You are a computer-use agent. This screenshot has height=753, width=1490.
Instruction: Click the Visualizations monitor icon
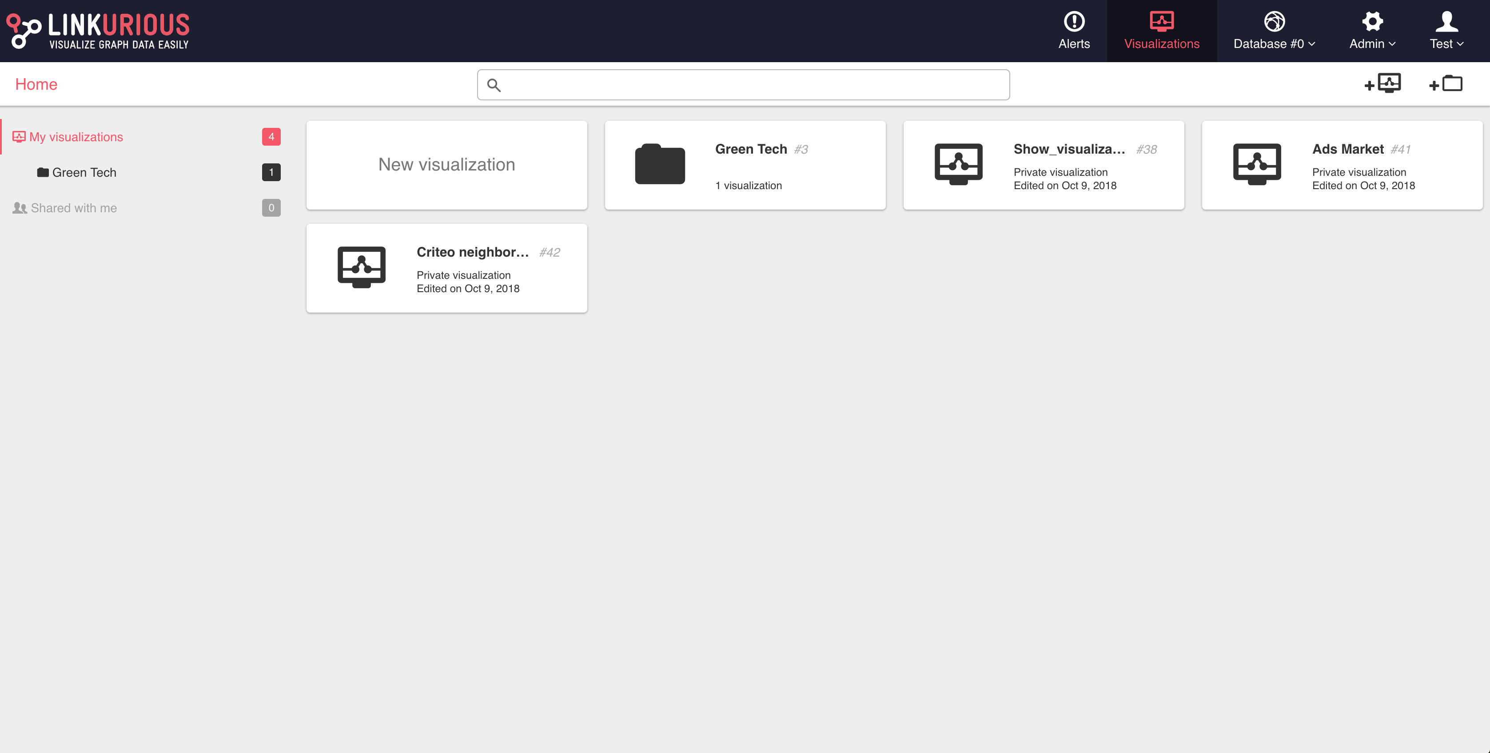[x=1161, y=21]
